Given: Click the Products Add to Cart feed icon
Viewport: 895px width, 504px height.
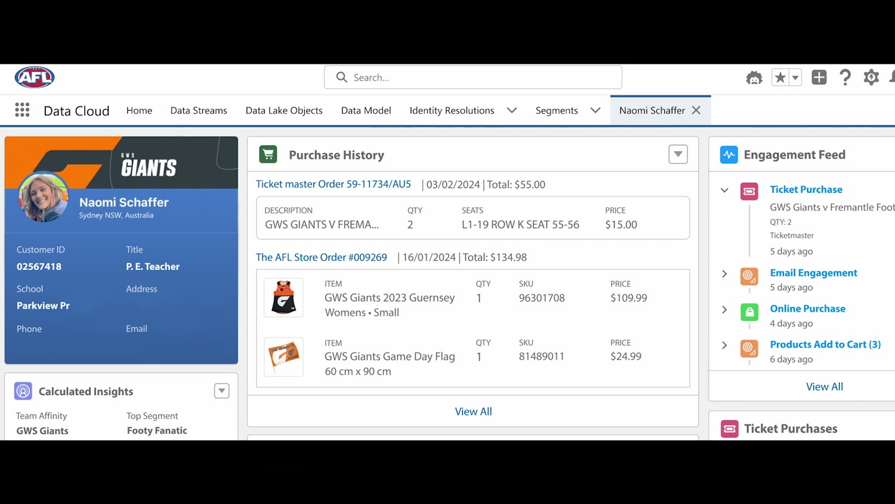Looking at the screenshot, I should point(749,348).
